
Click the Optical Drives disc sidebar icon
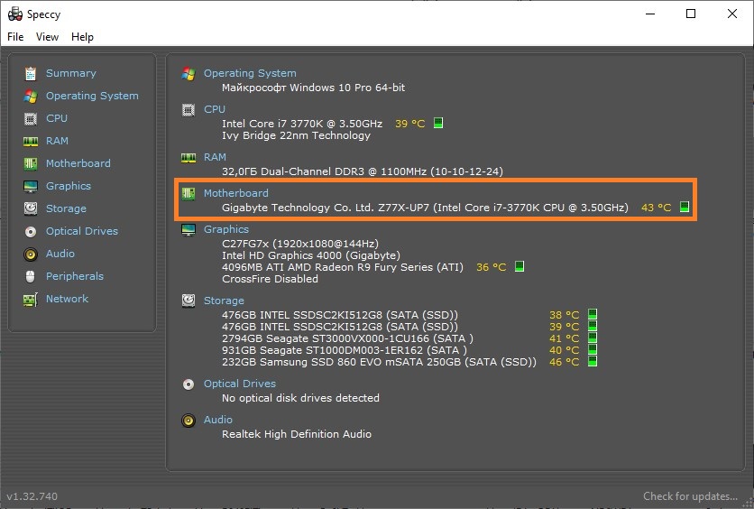[x=31, y=231]
